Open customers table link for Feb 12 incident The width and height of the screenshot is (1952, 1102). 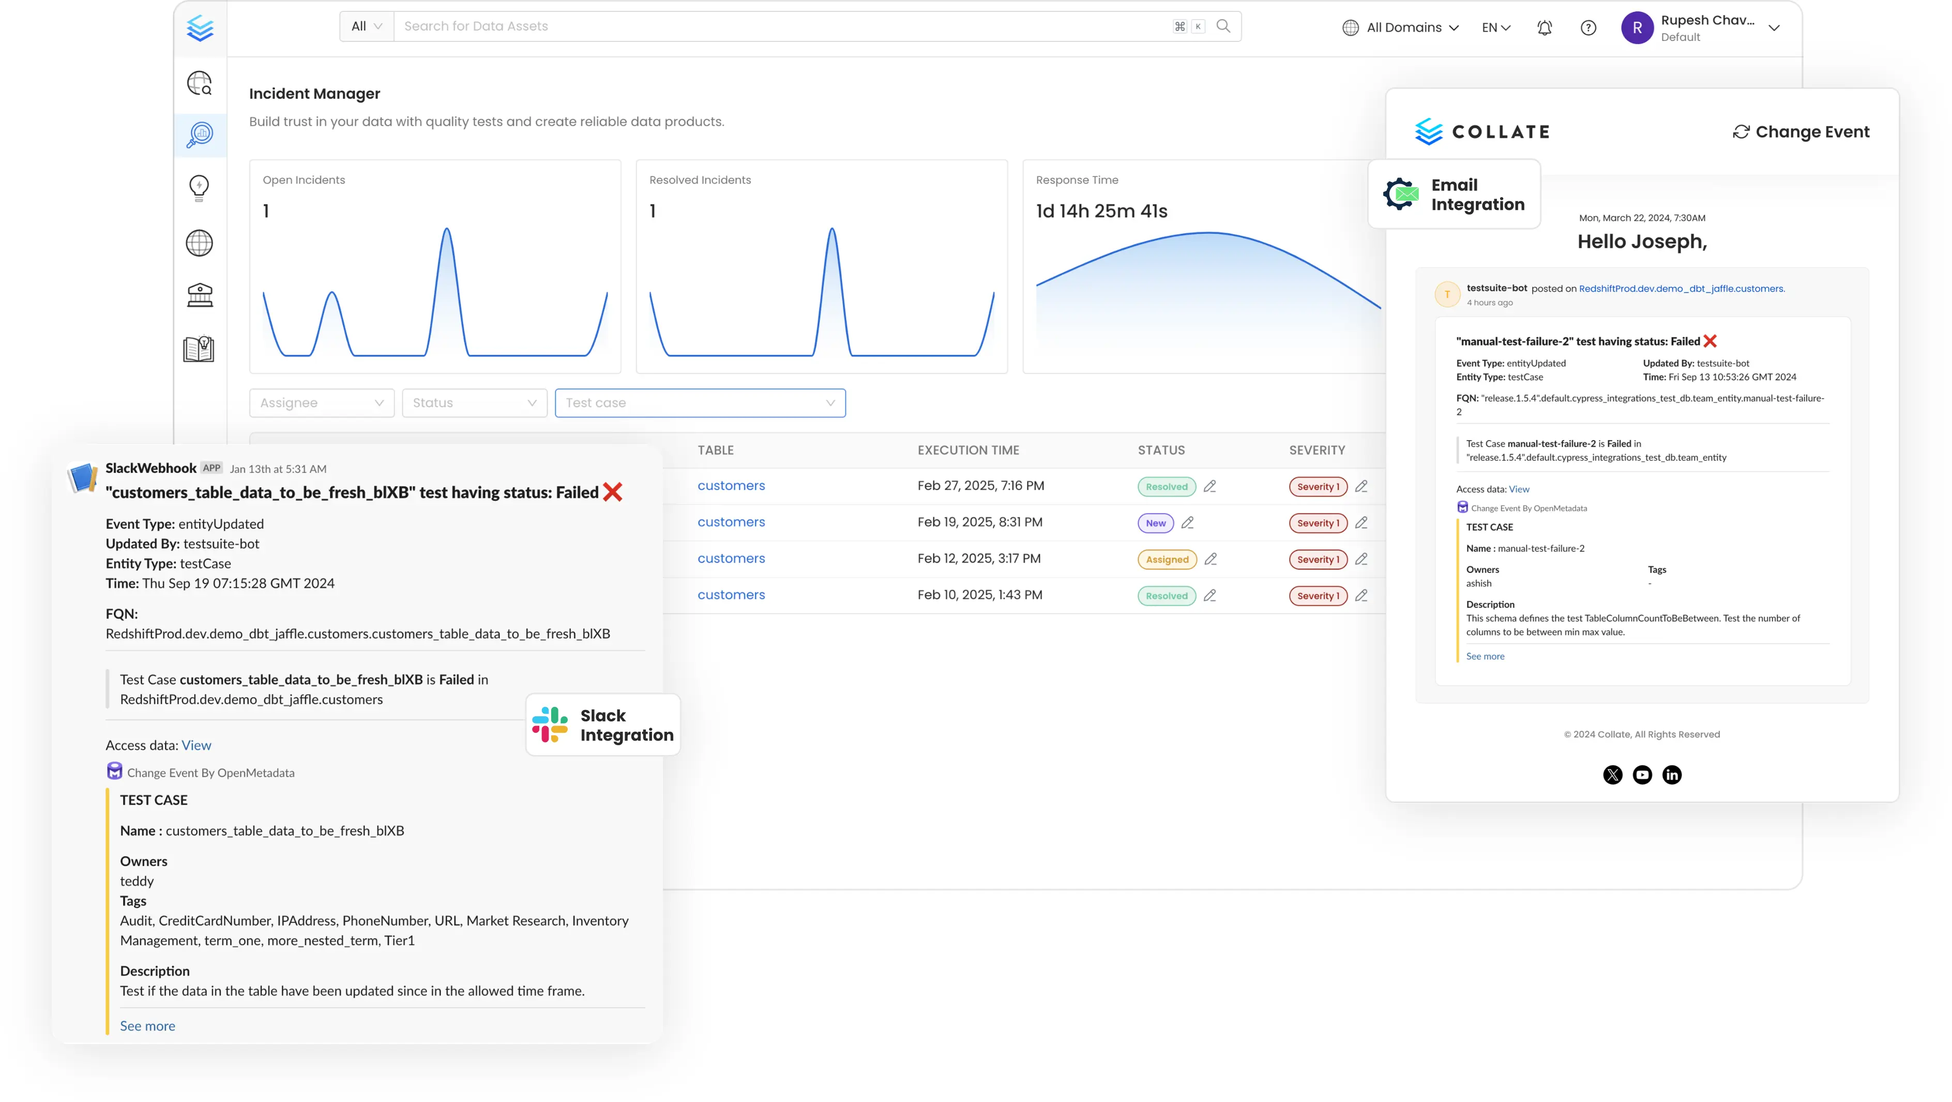[731, 558]
